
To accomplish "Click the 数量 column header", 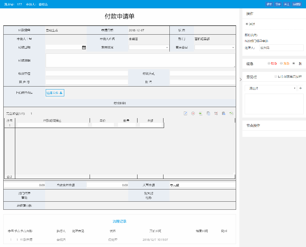I will tap(126, 121).
